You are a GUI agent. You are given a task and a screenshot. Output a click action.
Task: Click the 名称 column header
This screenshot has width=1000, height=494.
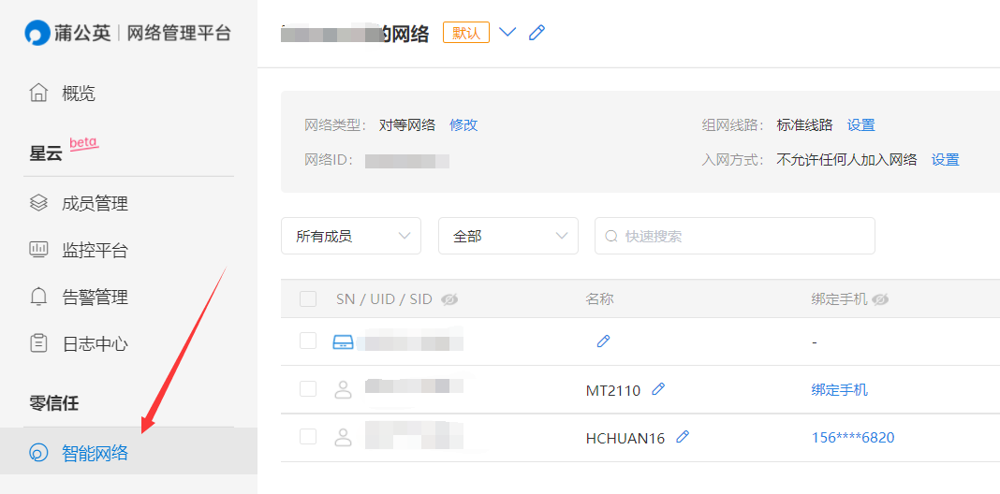click(x=599, y=299)
